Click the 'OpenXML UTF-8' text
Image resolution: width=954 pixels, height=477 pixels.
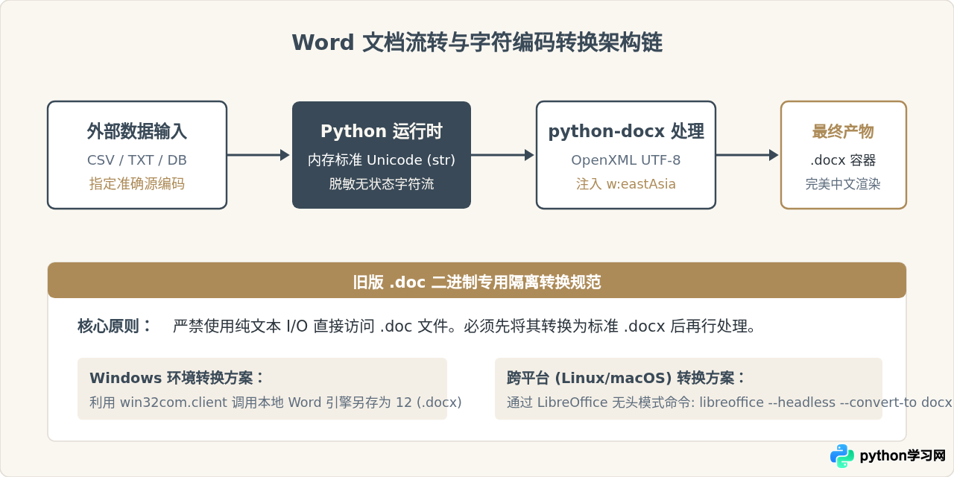point(626,160)
